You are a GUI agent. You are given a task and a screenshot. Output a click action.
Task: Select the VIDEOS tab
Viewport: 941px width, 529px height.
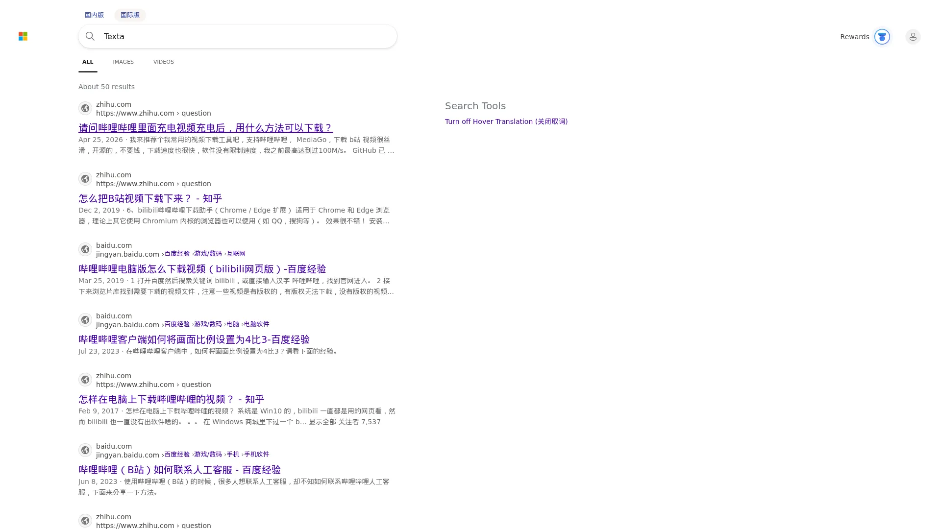[163, 62]
